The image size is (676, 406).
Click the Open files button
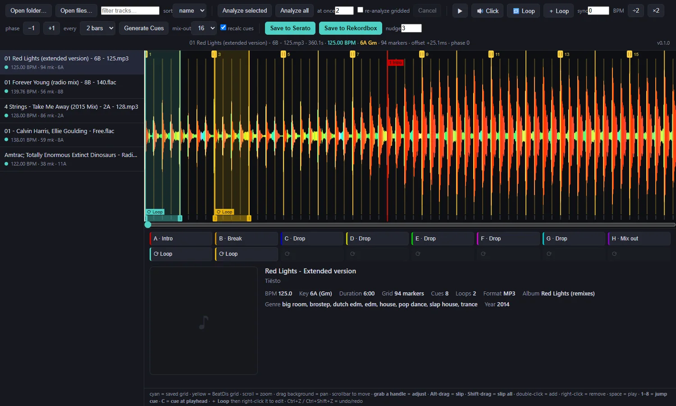point(76,10)
